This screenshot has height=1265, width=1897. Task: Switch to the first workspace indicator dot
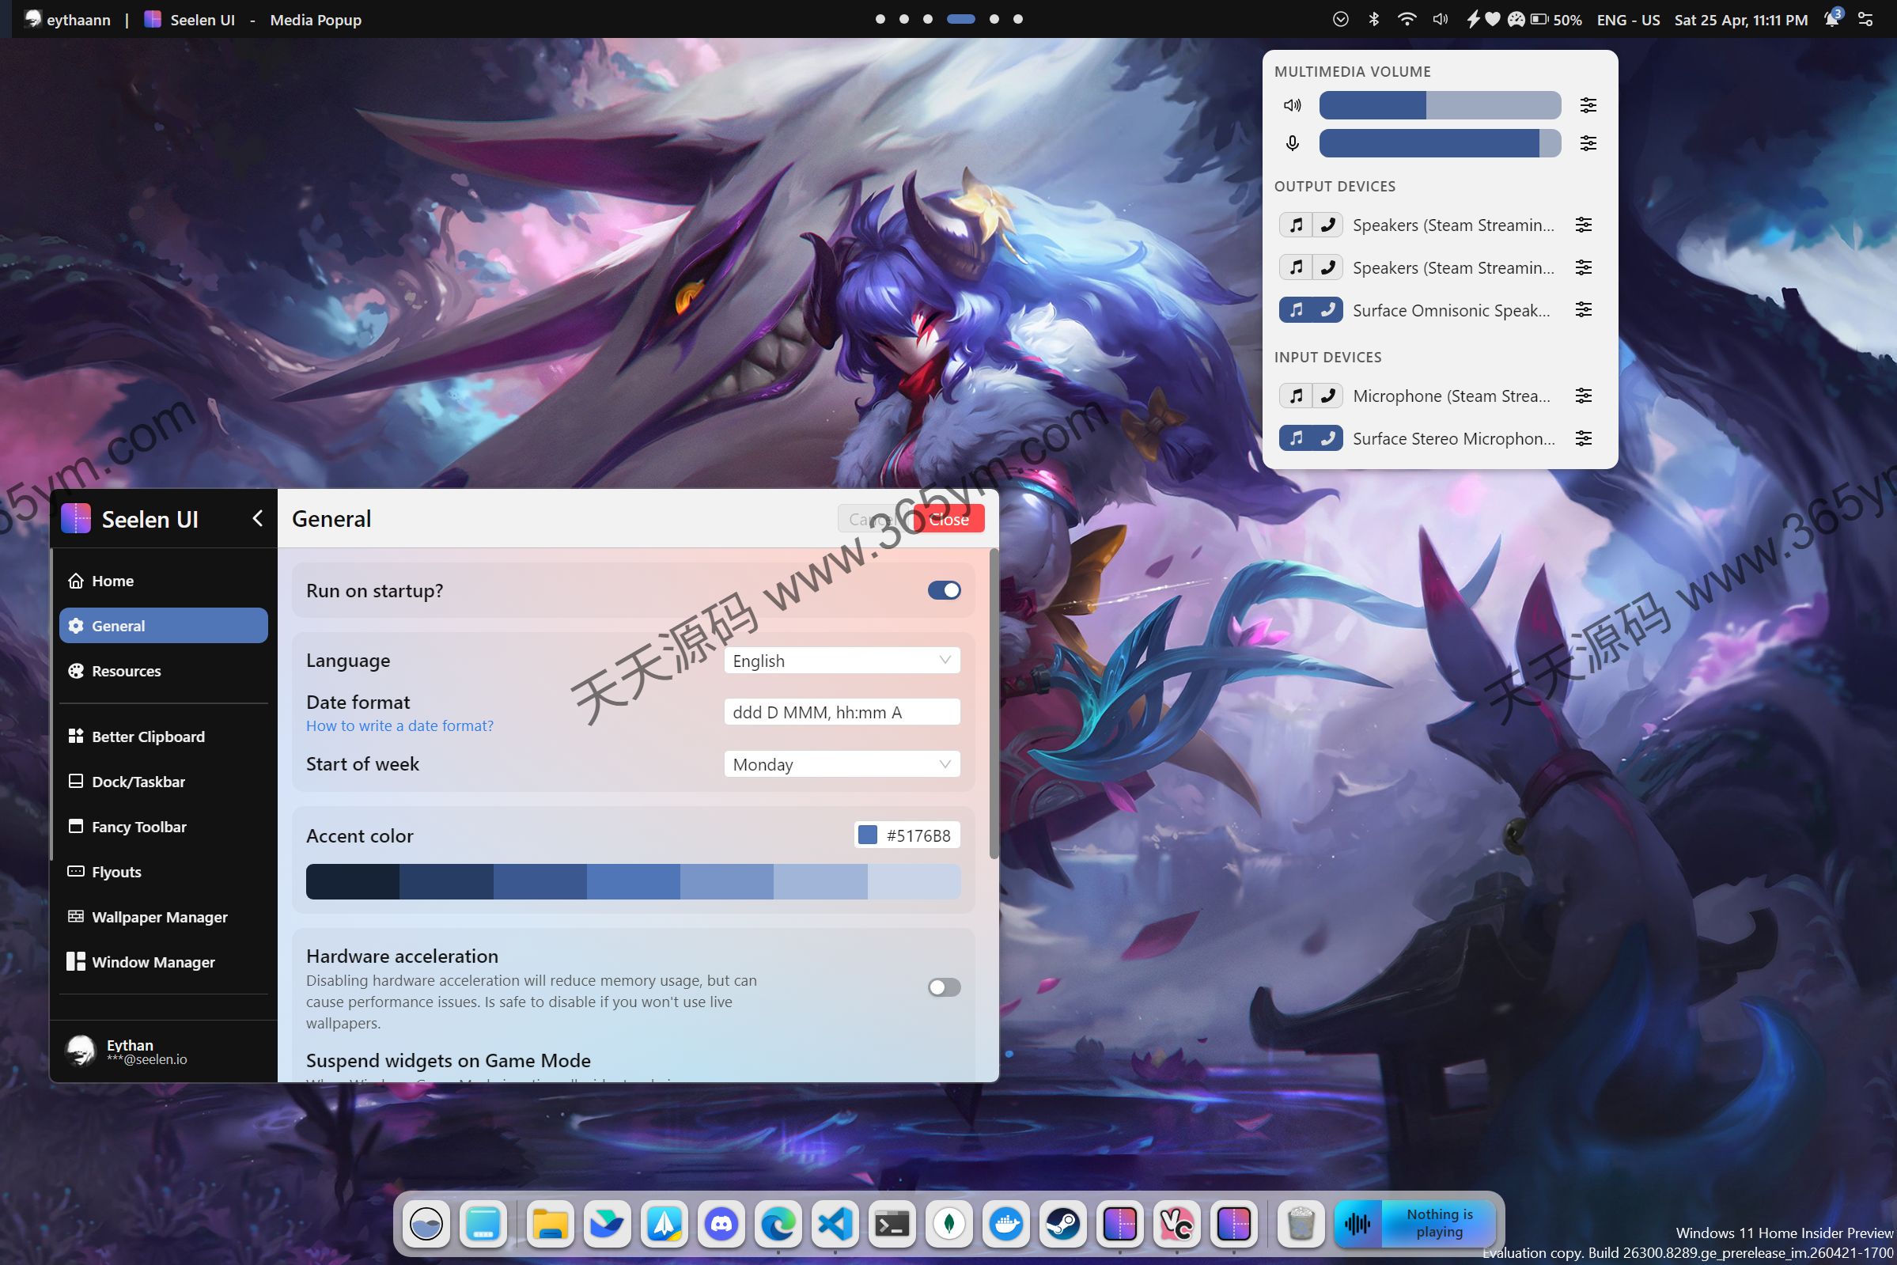(x=880, y=19)
